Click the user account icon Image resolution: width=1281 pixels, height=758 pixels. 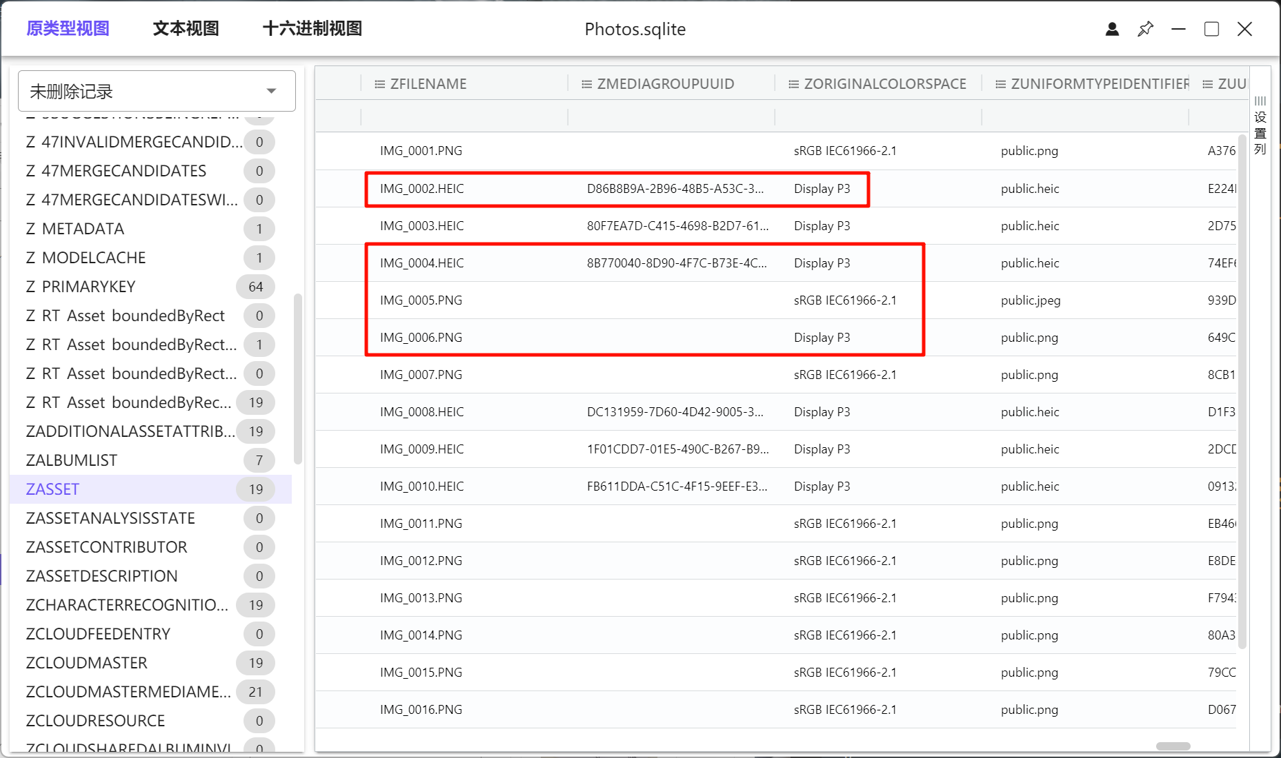pyautogui.click(x=1112, y=29)
